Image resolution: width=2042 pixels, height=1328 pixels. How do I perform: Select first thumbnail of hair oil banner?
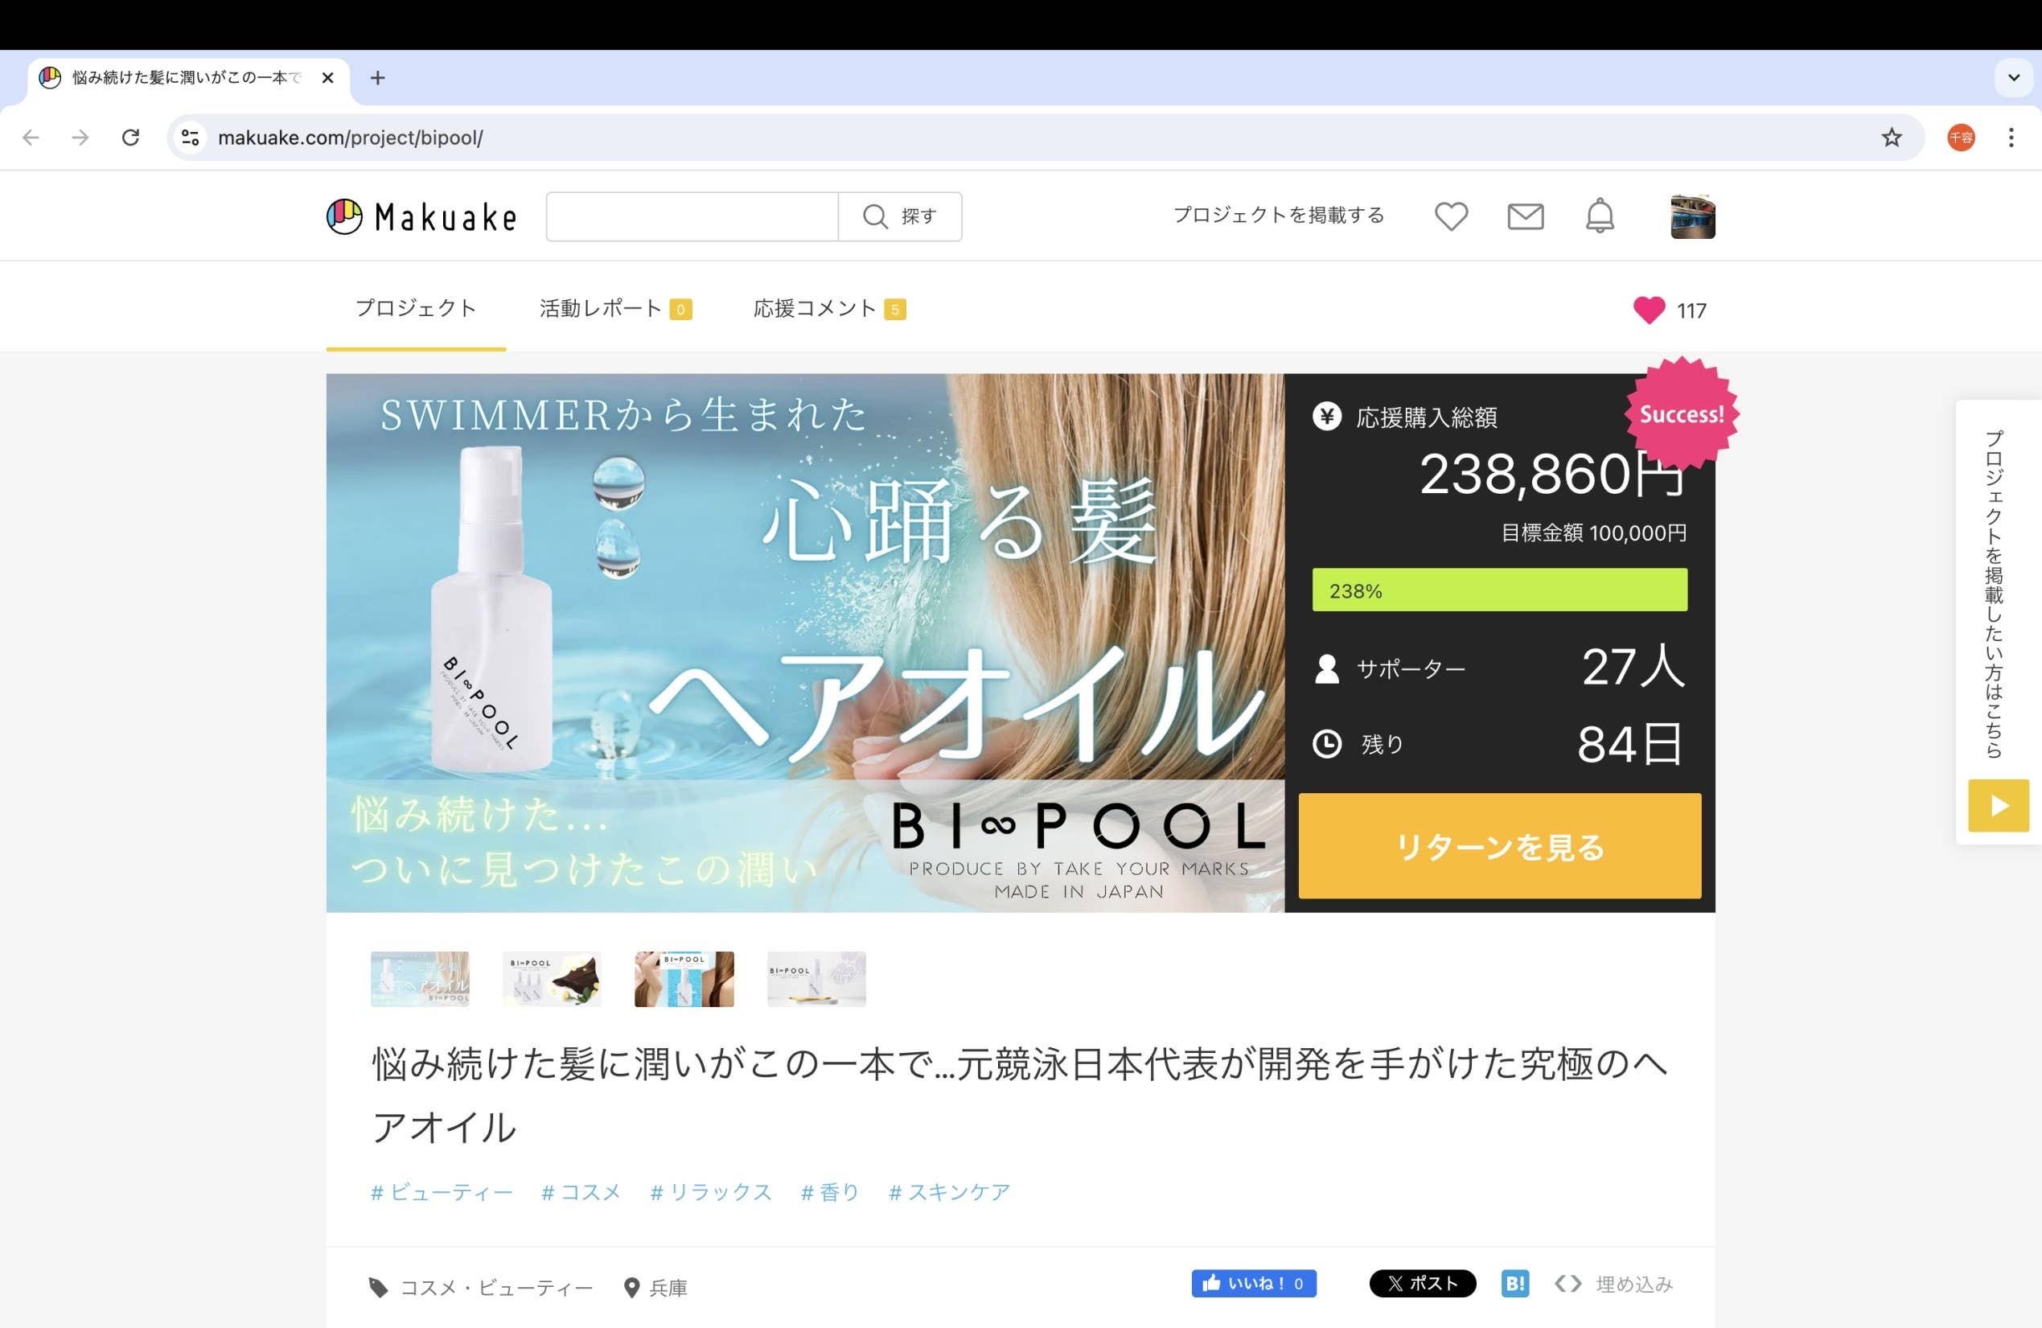pyautogui.click(x=420, y=978)
